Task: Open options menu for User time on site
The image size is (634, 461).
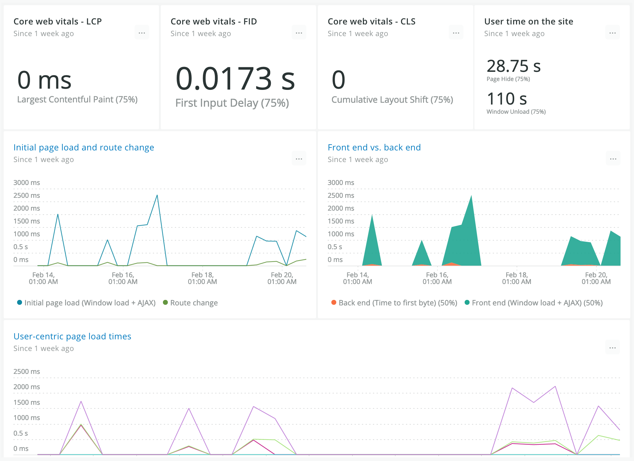Action: [x=613, y=33]
